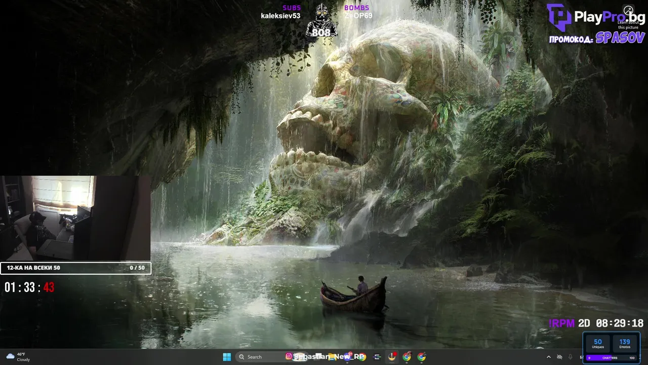
Task: Expand the system tray hidden icons chevron
Action: click(x=549, y=357)
